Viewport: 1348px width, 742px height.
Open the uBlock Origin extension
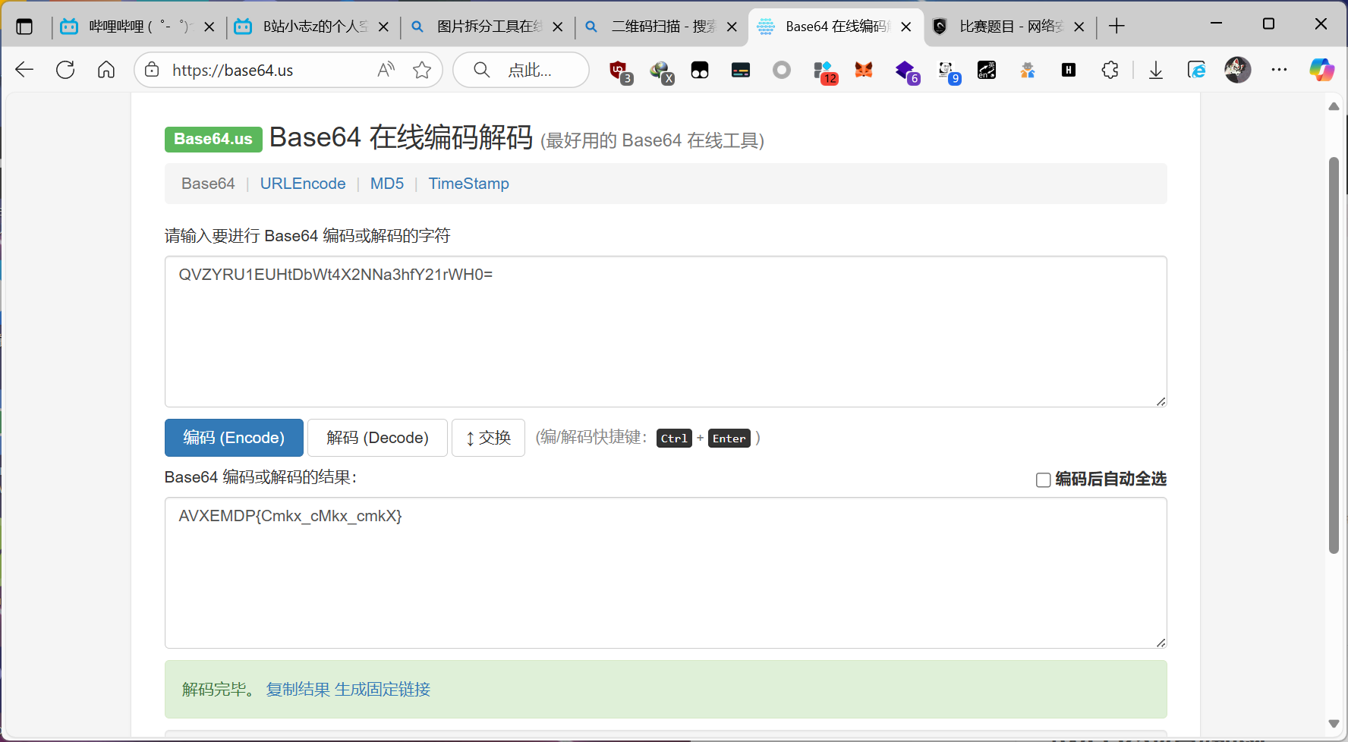(620, 70)
